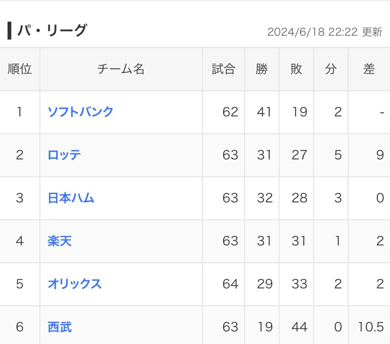The image size is (390, 344).
Task: Click the 敗 column header
Action: (x=296, y=69)
